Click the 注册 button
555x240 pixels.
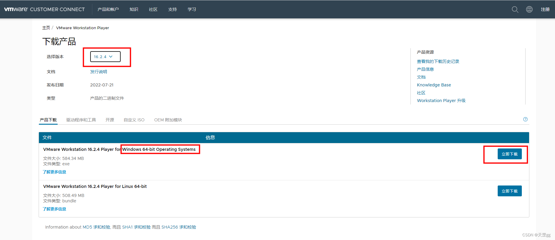[545, 9]
